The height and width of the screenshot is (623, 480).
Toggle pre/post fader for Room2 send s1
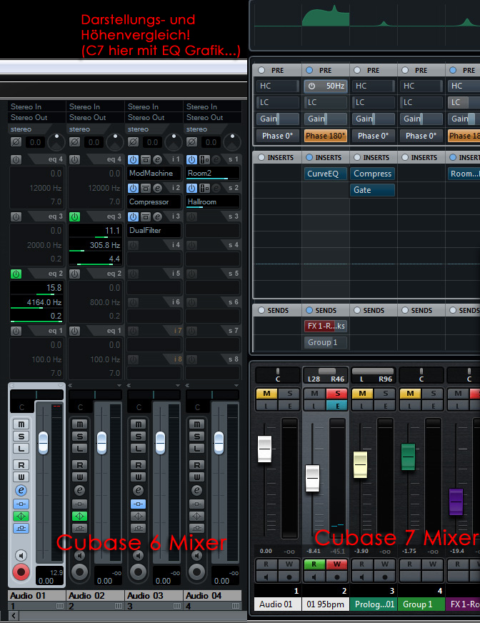(204, 159)
